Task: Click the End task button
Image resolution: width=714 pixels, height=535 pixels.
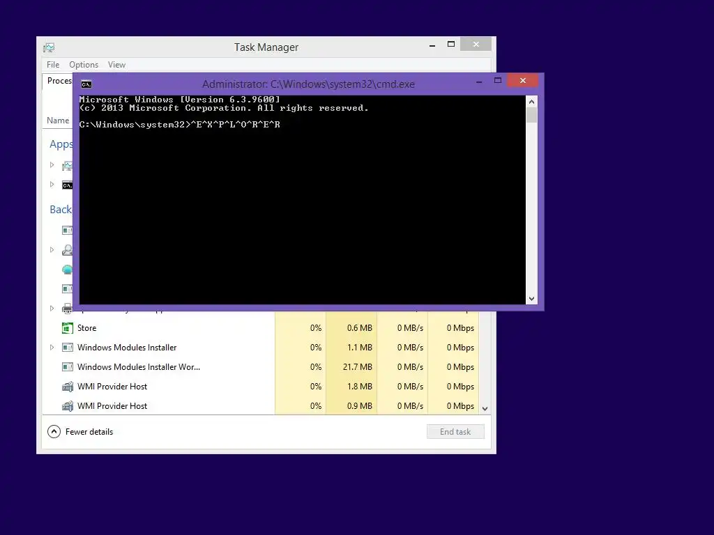Action: 455,432
